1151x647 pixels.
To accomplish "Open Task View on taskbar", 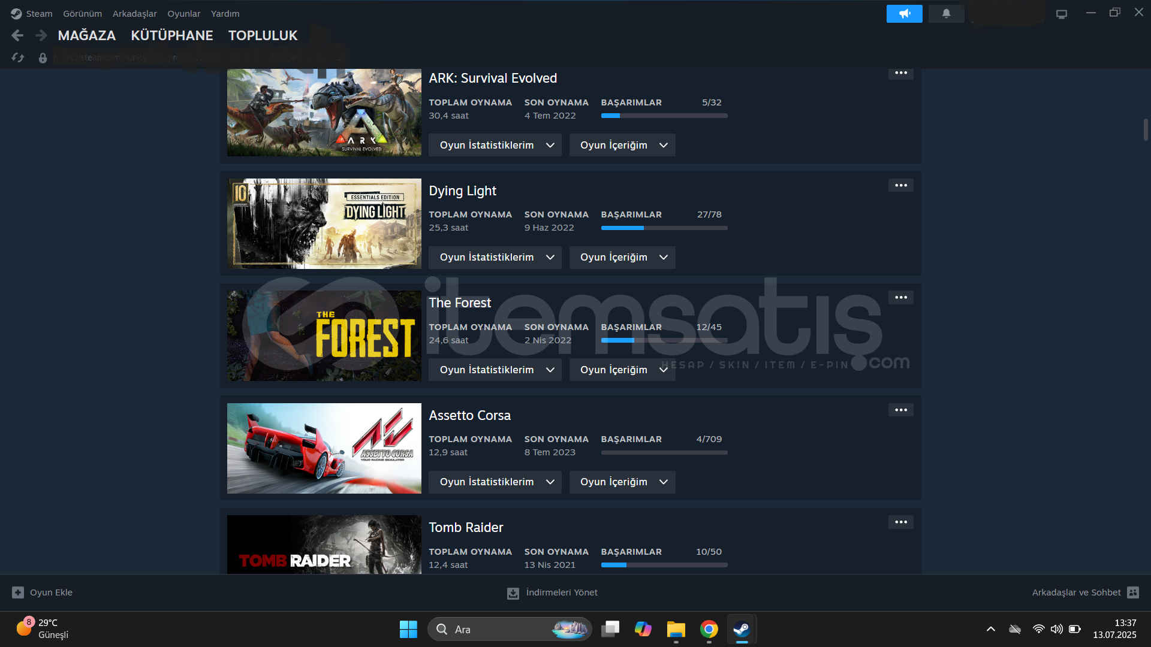I will 610,629.
